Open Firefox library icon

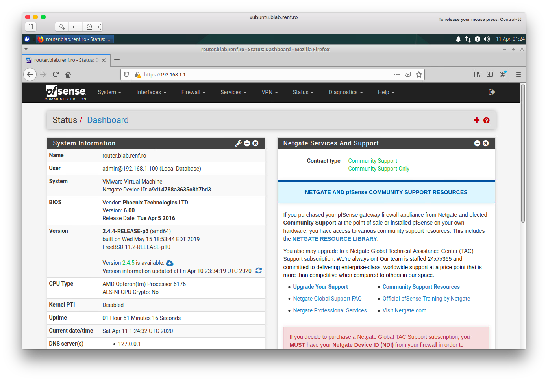pos(477,74)
